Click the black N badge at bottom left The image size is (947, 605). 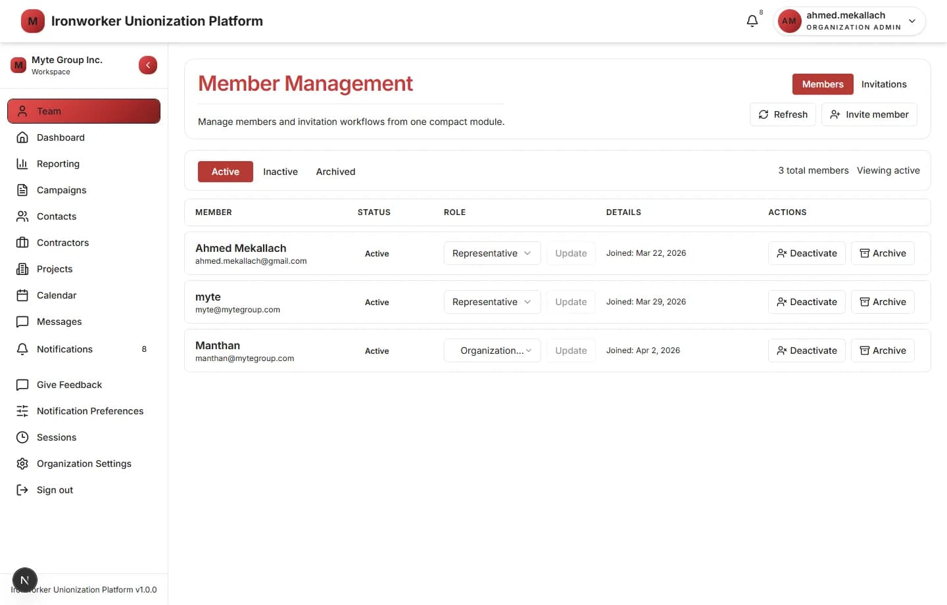[x=25, y=580]
